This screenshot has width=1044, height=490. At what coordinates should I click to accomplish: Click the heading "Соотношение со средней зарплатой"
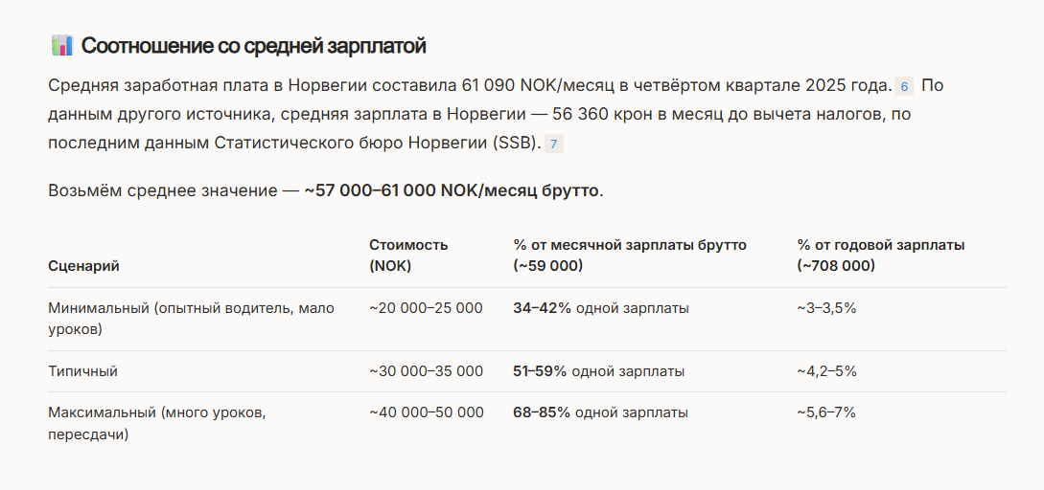[253, 45]
